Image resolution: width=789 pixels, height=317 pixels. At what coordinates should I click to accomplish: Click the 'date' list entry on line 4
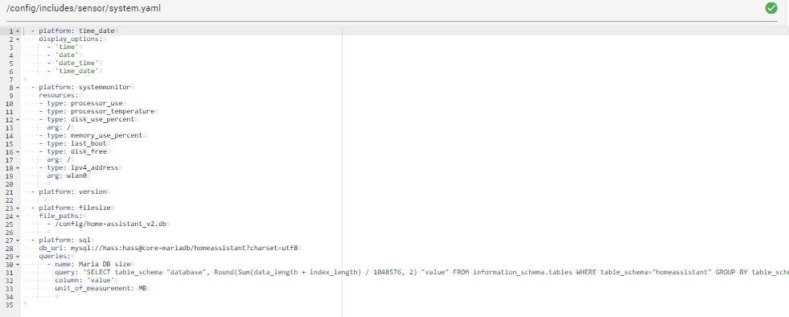point(67,55)
